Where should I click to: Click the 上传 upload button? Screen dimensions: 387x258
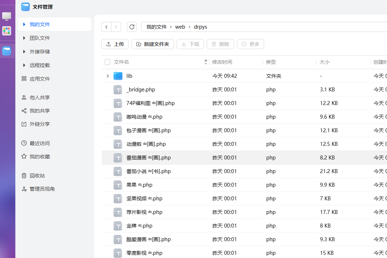point(115,44)
